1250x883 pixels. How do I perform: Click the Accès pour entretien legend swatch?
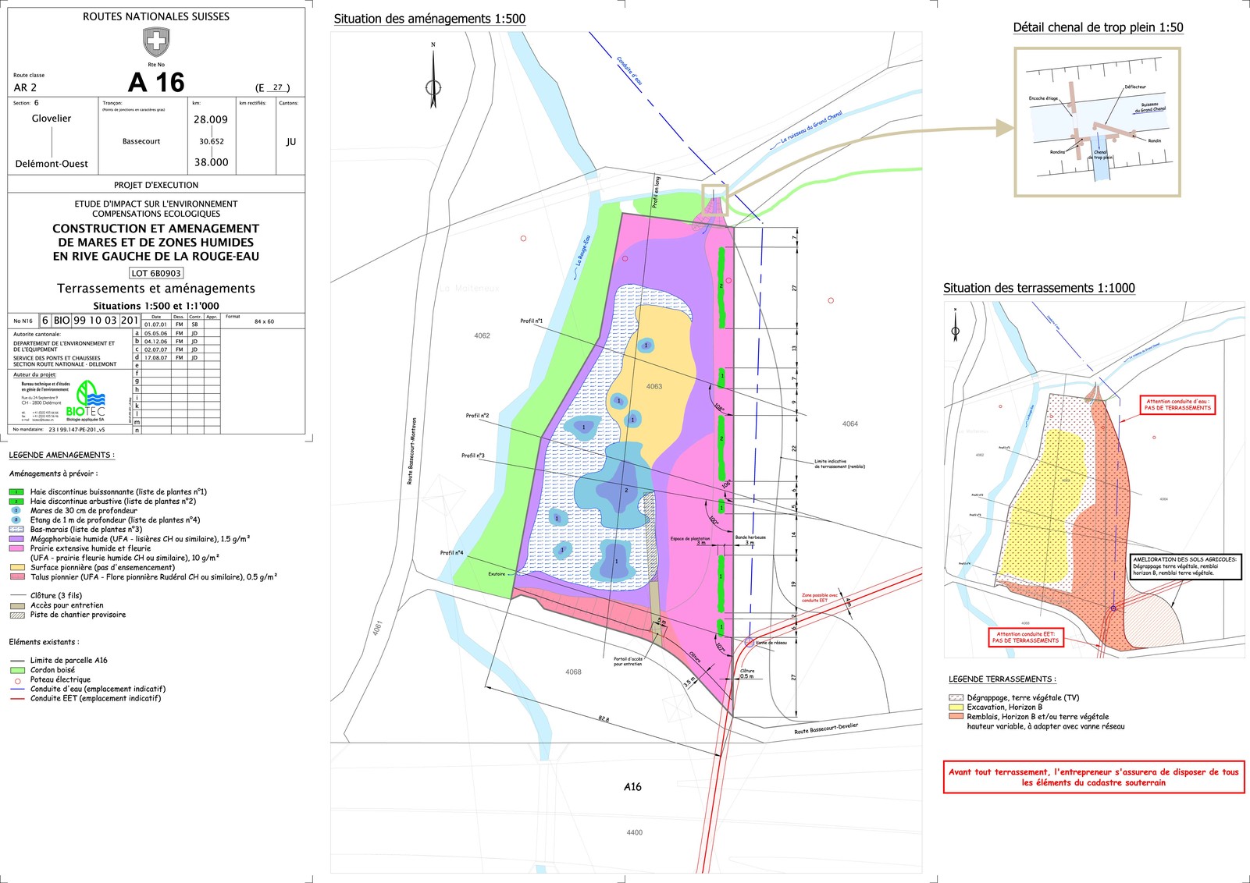click(x=16, y=605)
